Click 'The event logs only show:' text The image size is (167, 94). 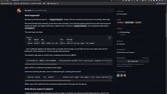(34, 32)
